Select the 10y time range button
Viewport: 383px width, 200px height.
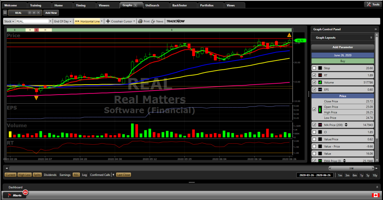[375, 176]
